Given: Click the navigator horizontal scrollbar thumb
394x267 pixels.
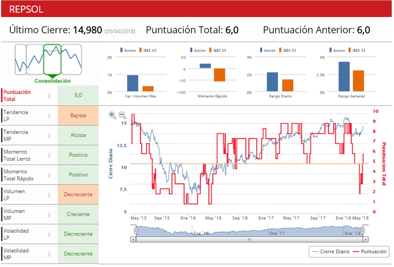Looking at the screenshot, I should pos(249,239).
